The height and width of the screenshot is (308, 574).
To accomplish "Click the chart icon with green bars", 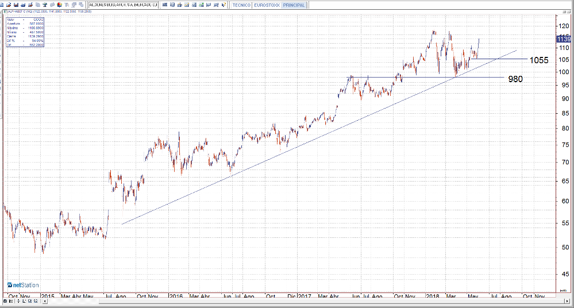I will pyautogui.click(x=201, y=5).
